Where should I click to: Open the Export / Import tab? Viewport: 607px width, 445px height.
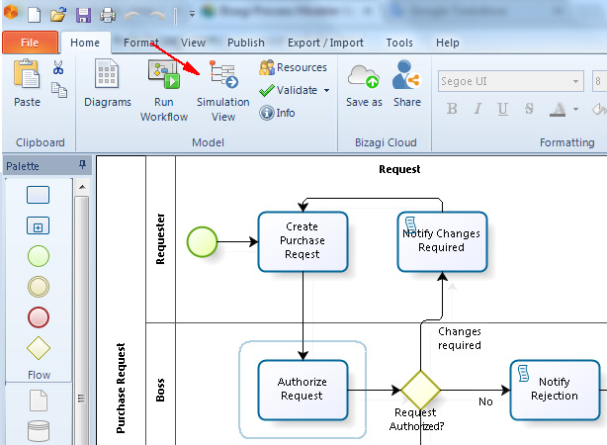tap(325, 43)
